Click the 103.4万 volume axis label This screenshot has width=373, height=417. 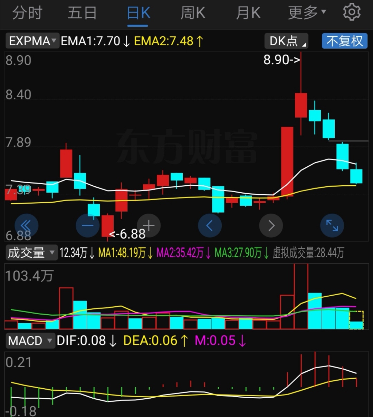29,276
